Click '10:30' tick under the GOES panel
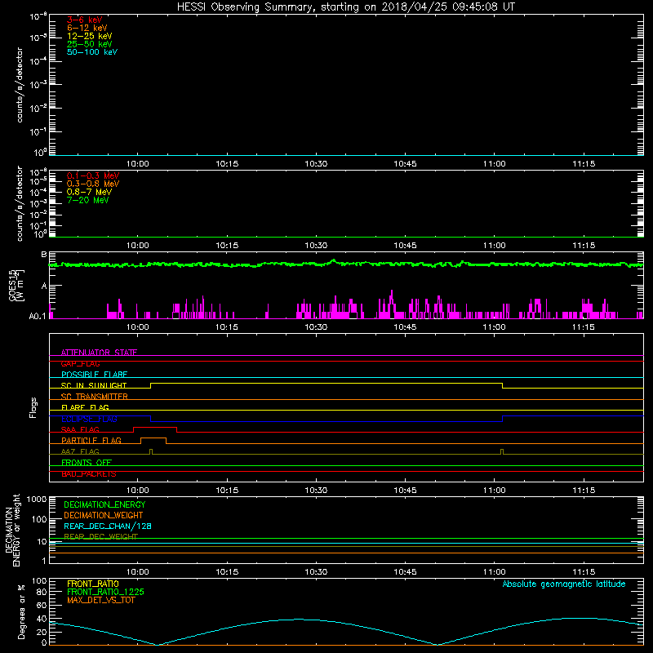This screenshot has height=653, width=653. [316, 327]
